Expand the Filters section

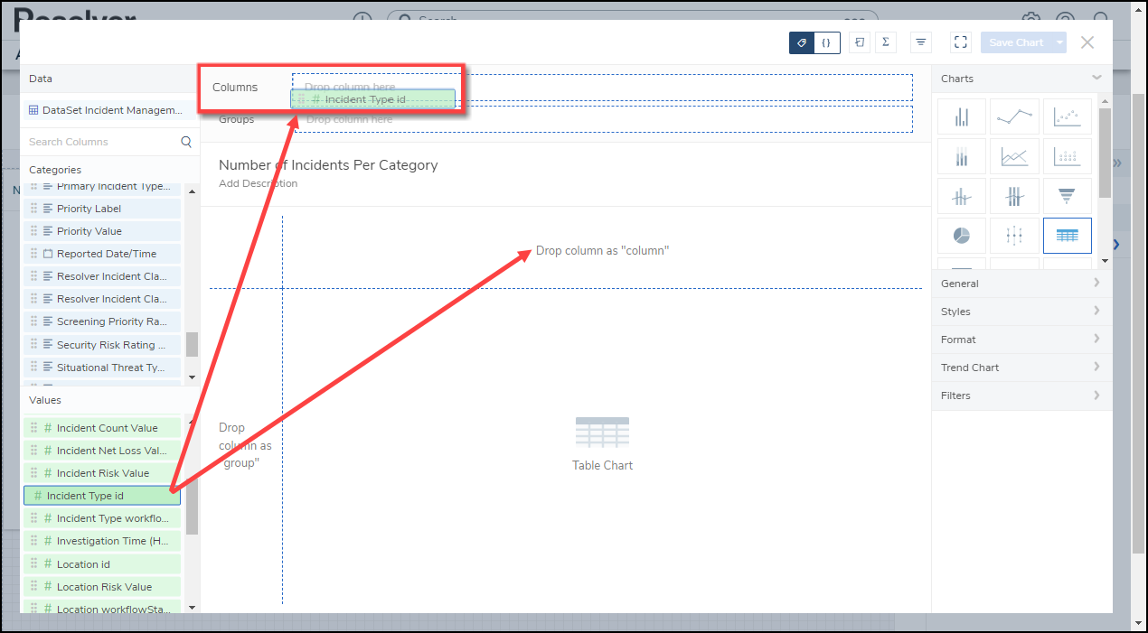[x=1022, y=396]
